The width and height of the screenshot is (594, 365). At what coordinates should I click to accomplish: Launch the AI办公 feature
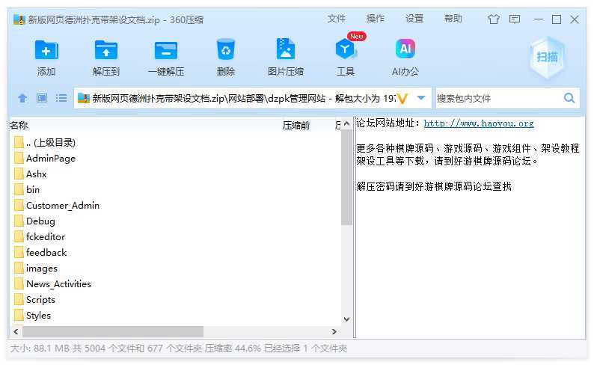coord(405,51)
